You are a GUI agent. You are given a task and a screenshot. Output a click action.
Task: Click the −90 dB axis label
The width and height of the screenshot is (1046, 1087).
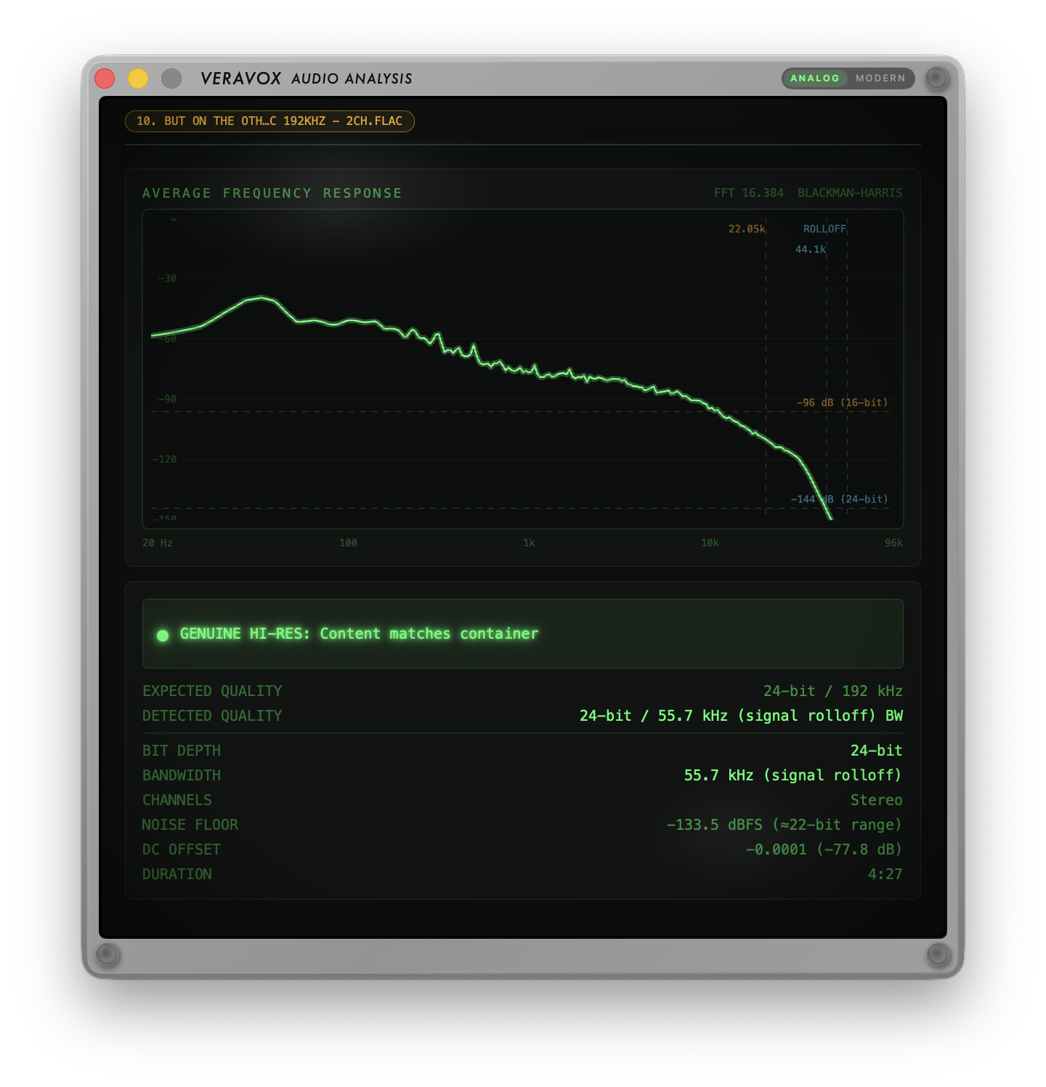point(167,399)
